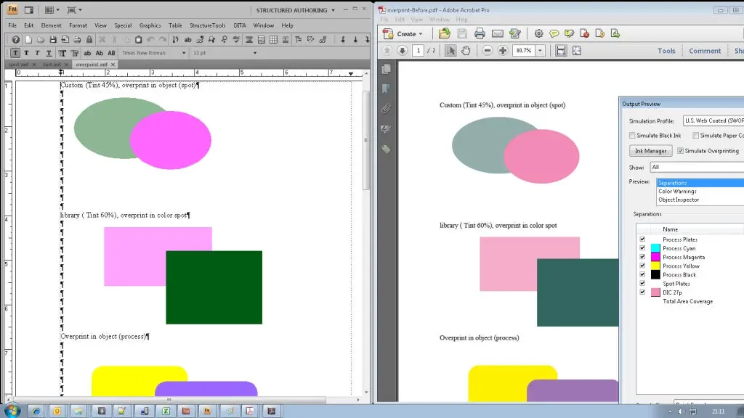Screen dimensions: 744x418
Task: Click the Save icon in FrameMaker toolbar
Action: [54, 39]
